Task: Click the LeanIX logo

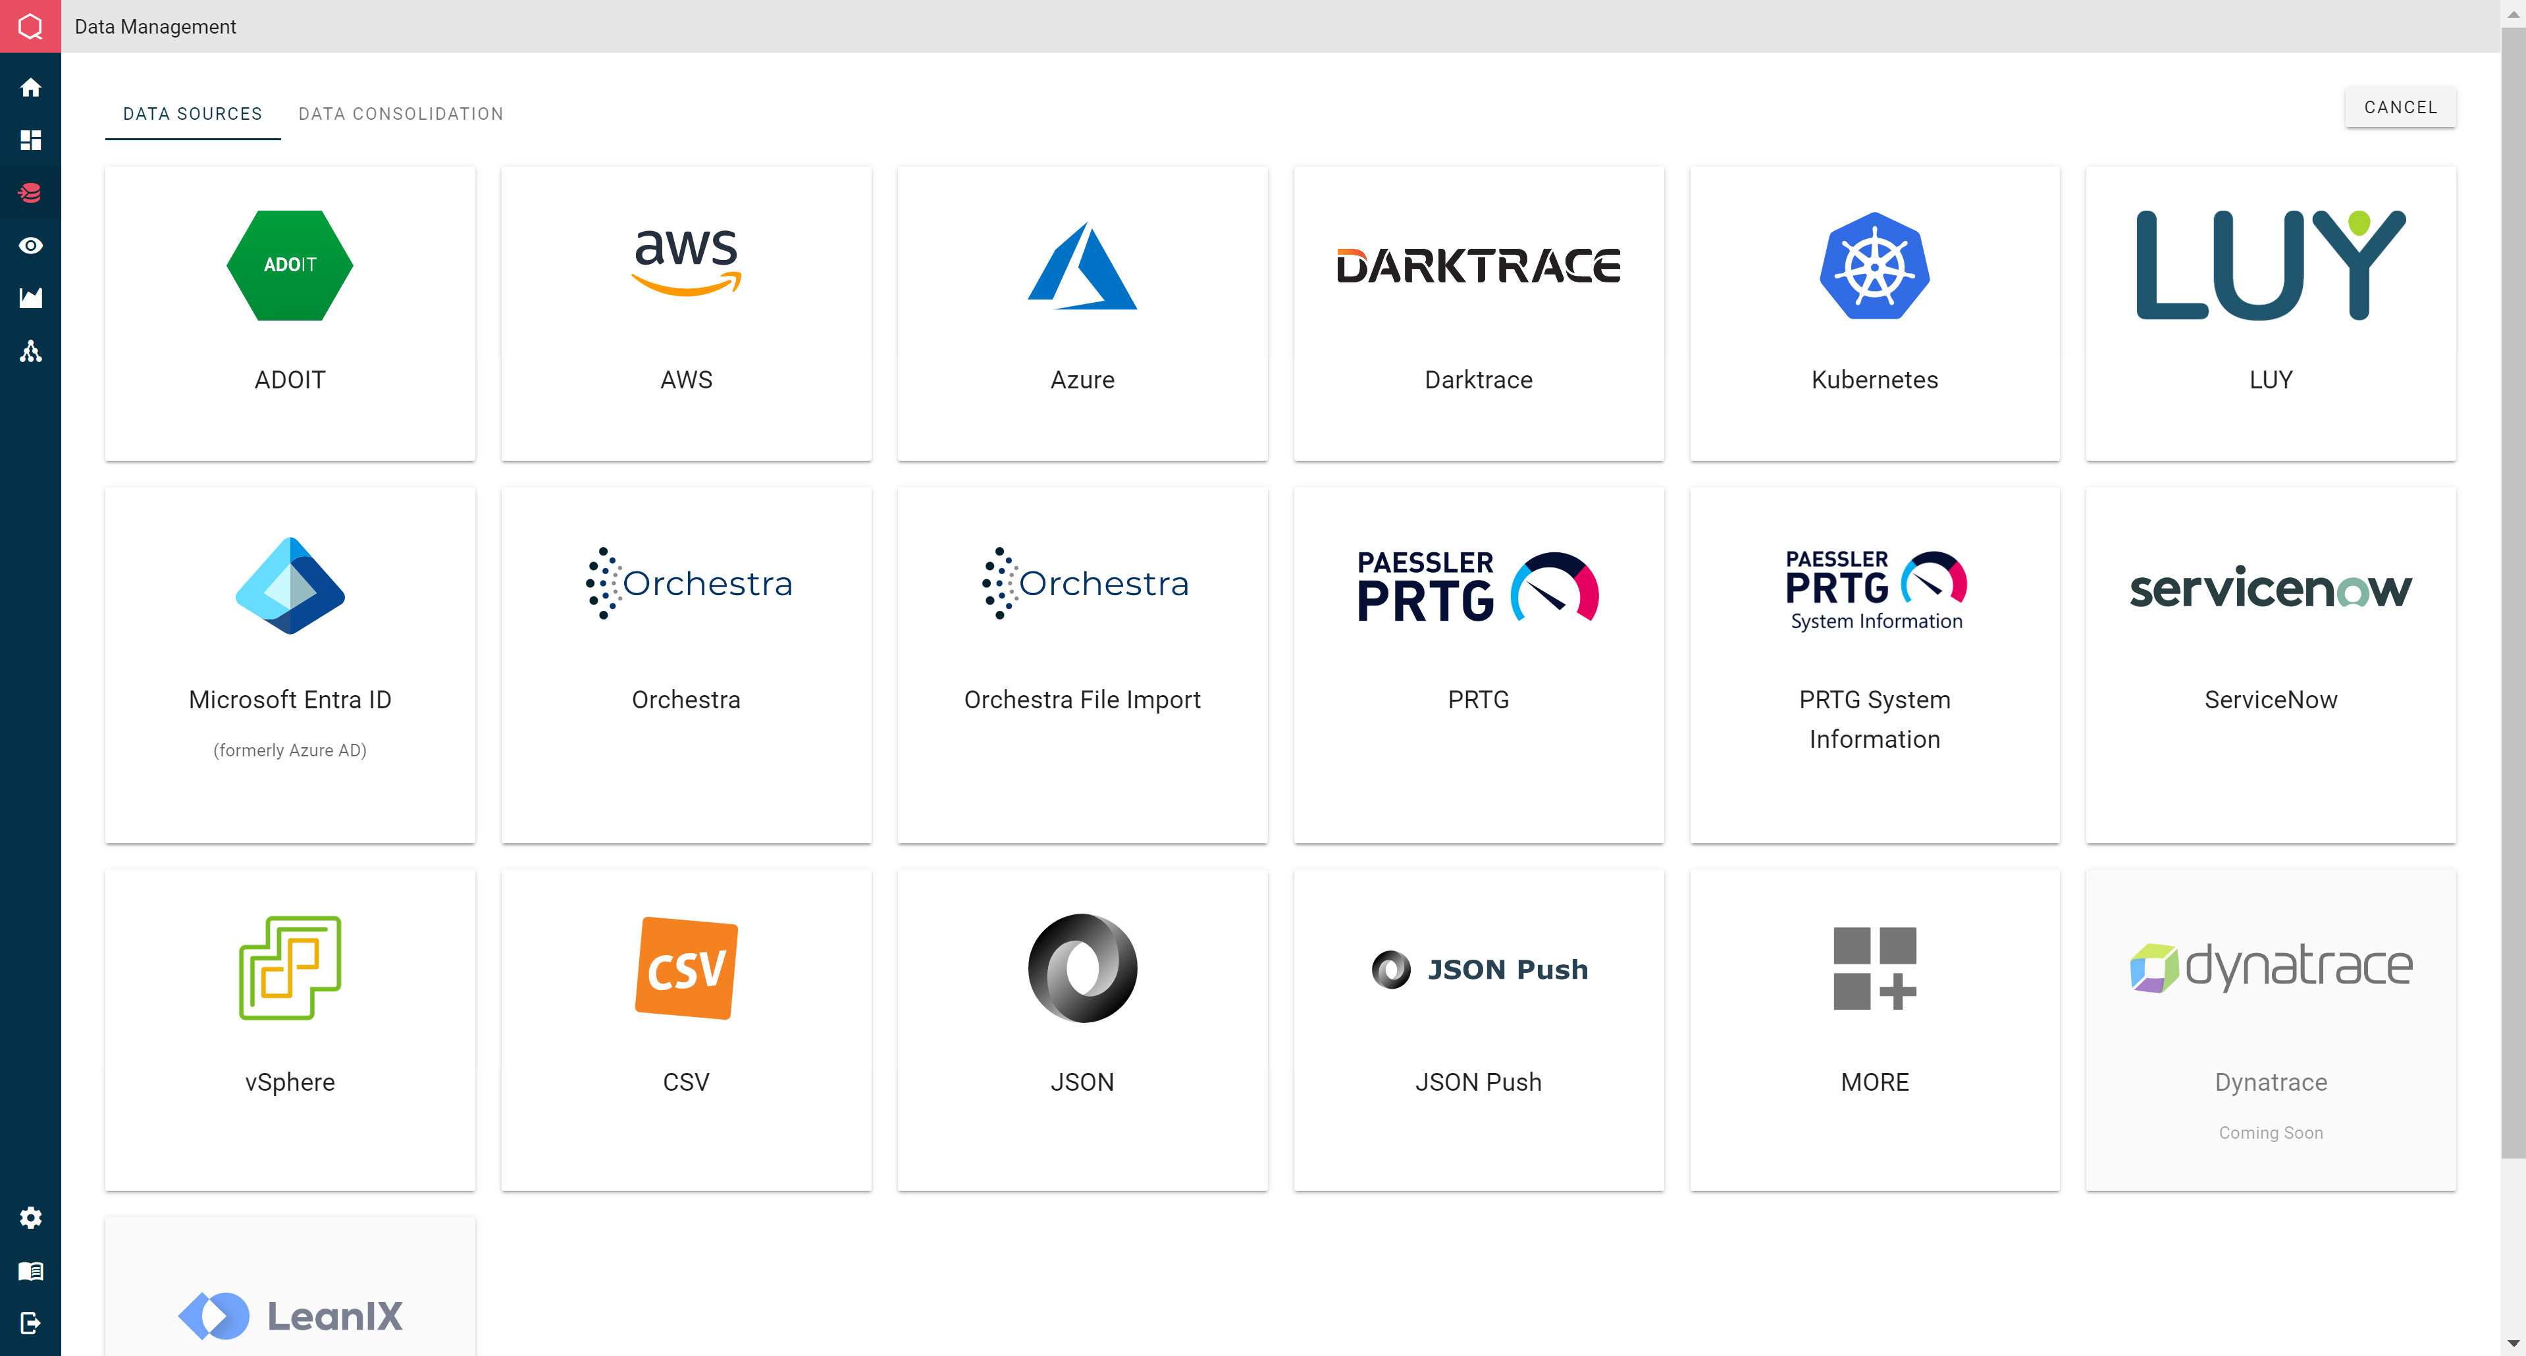Action: [290, 1316]
